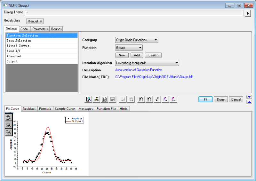Click the Initialize Parameters icon
This screenshot has height=181, width=256.
(141, 99)
